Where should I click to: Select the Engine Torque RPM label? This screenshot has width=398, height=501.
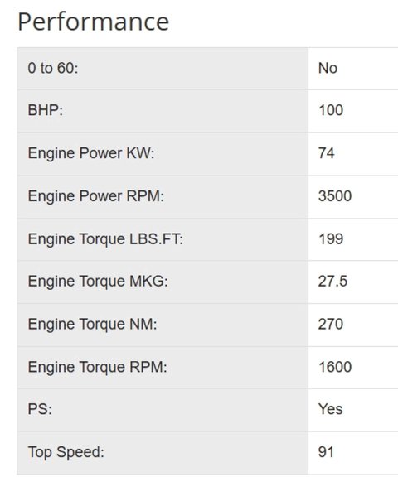tap(98, 367)
